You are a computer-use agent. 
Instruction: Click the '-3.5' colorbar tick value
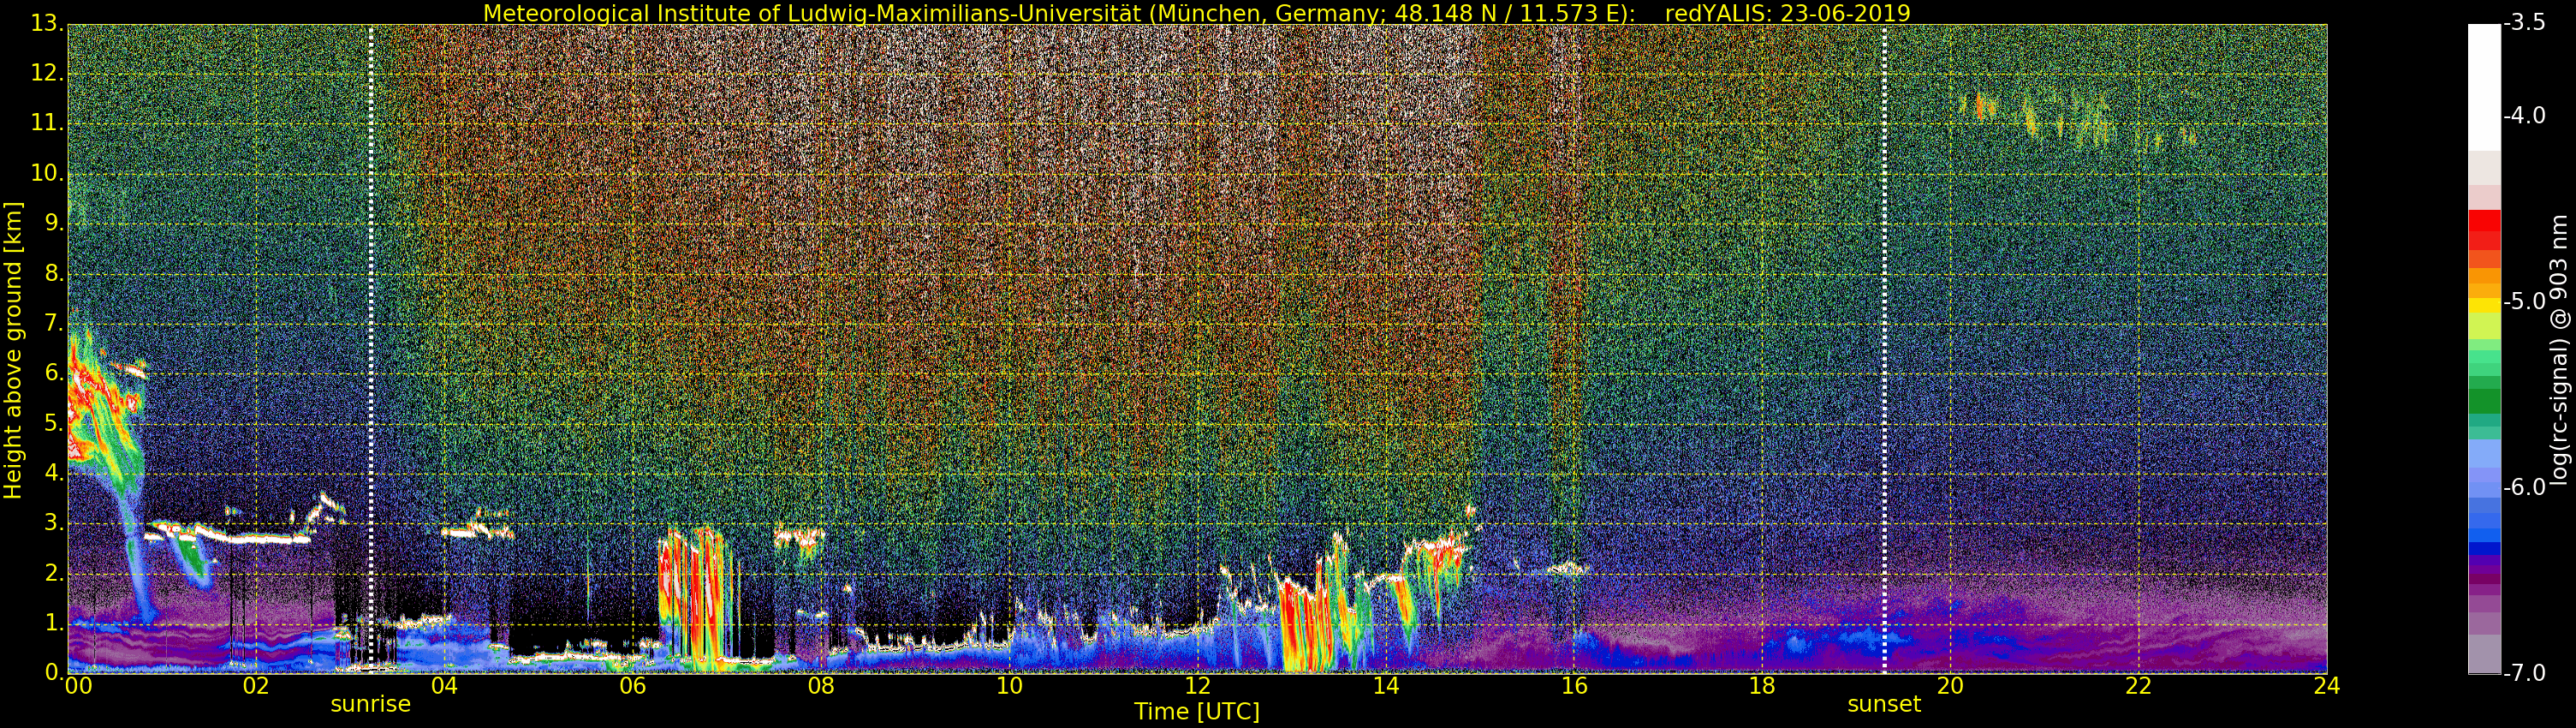point(2524,23)
